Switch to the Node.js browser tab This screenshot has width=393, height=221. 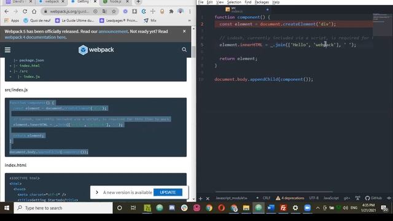click(x=115, y=2)
